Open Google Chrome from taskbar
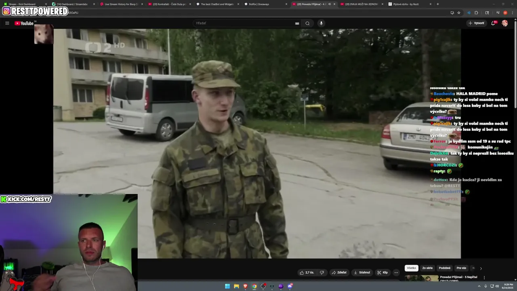Image resolution: width=517 pixels, height=291 pixels. 254,286
